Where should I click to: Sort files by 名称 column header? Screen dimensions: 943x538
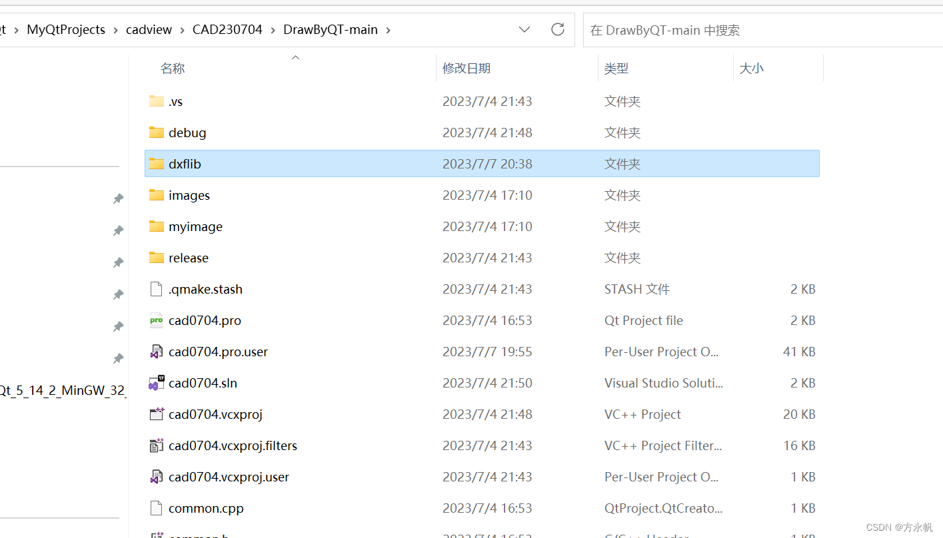[173, 68]
